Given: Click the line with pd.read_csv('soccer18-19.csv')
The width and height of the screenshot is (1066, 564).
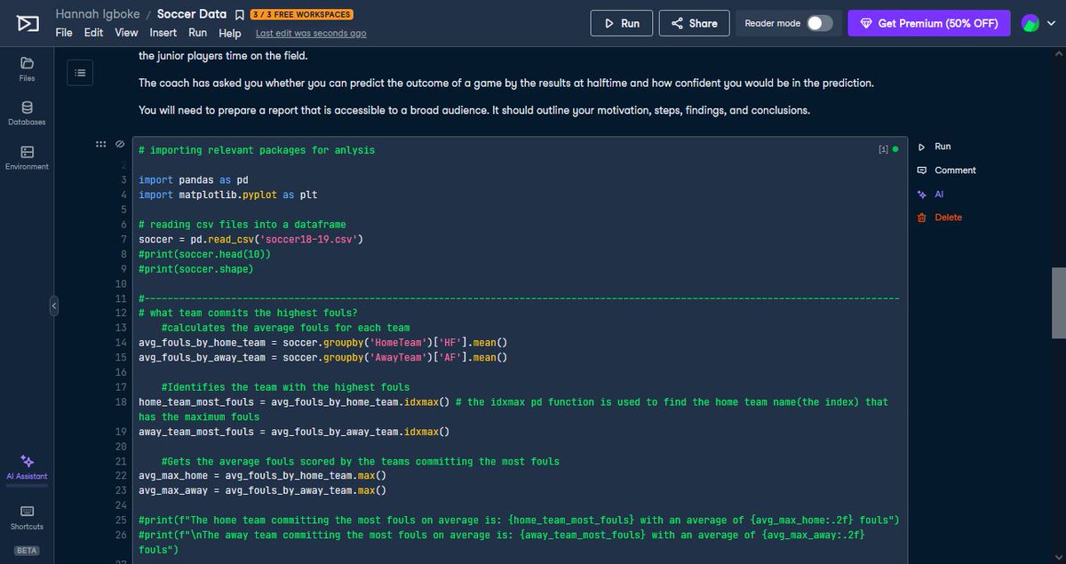Looking at the screenshot, I should [251, 239].
